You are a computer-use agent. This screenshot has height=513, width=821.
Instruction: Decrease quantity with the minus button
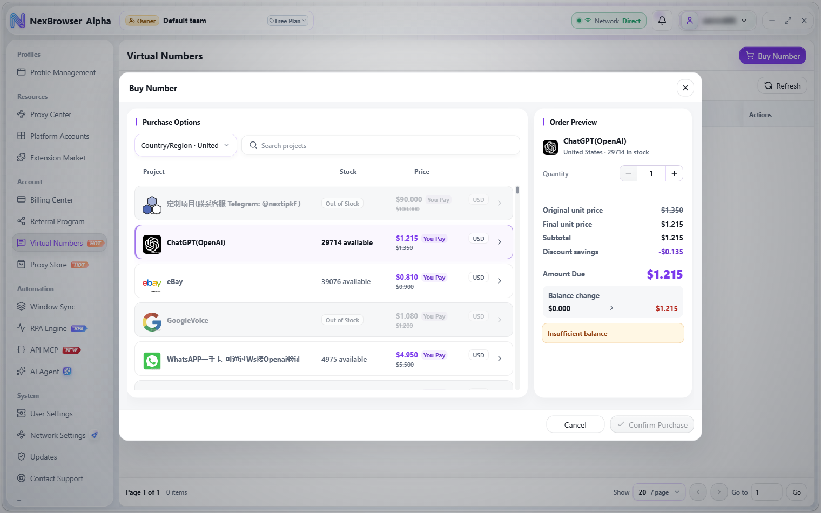(x=628, y=173)
